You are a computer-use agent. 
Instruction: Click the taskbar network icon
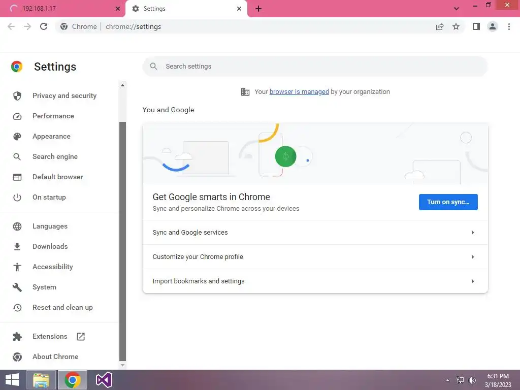click(x=460, y=380)
